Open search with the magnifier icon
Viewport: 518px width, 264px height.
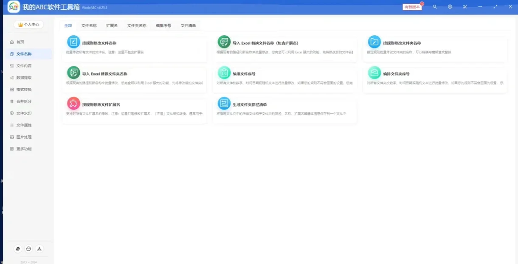(435, 7)
